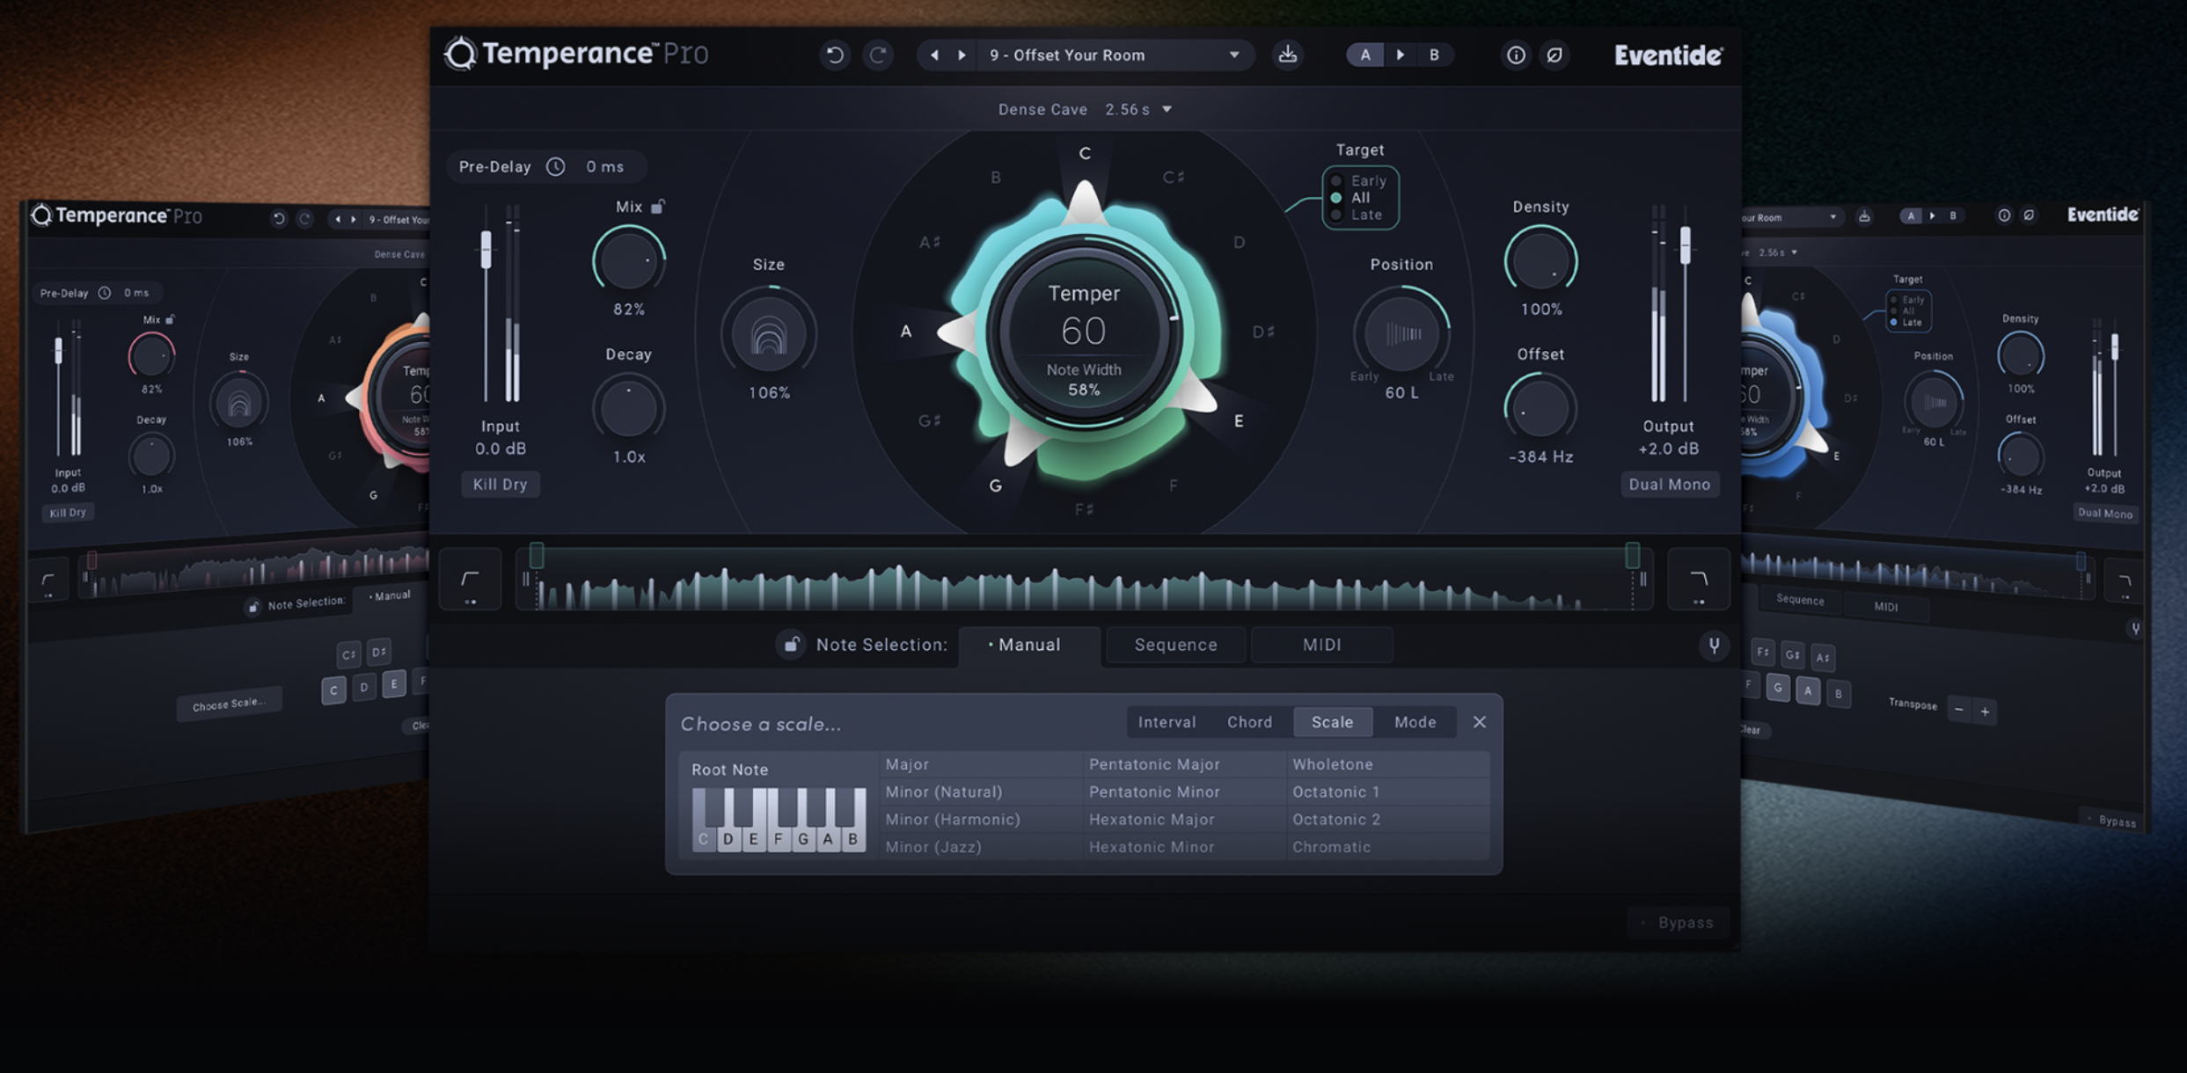
Task: Click the high cut filter icon
Action: coord(1698,580)
